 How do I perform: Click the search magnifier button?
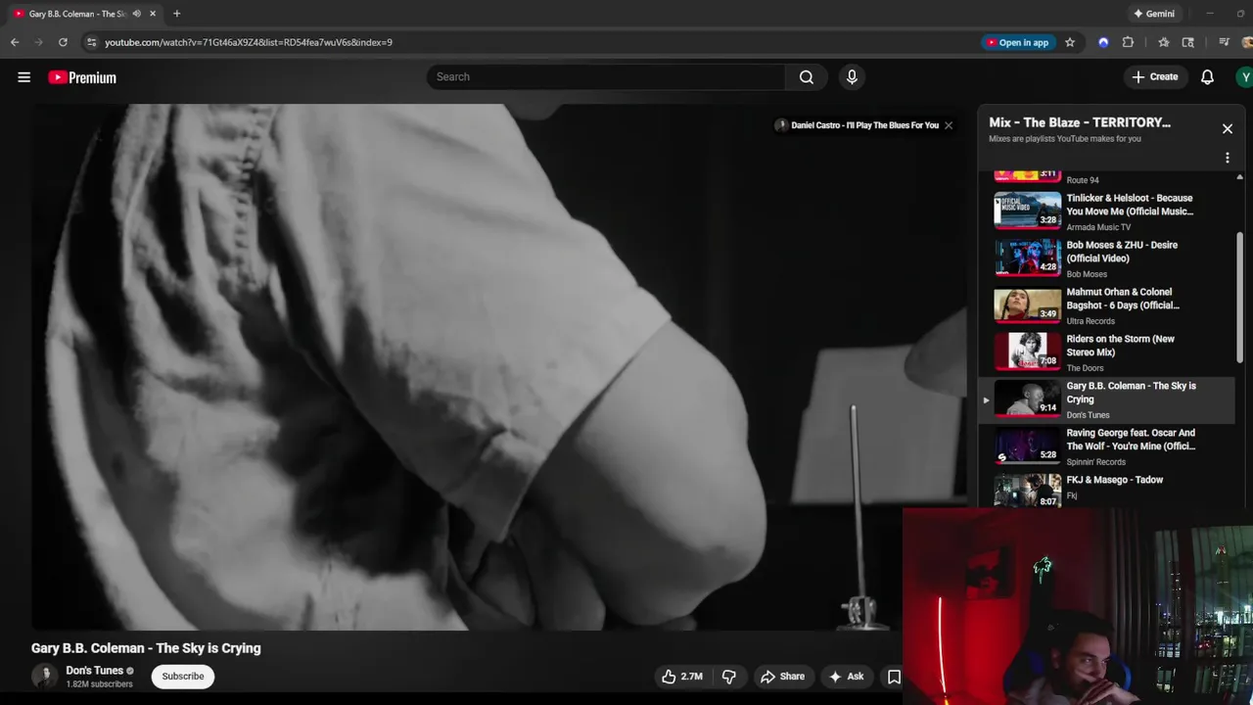(x=807, y=77)
